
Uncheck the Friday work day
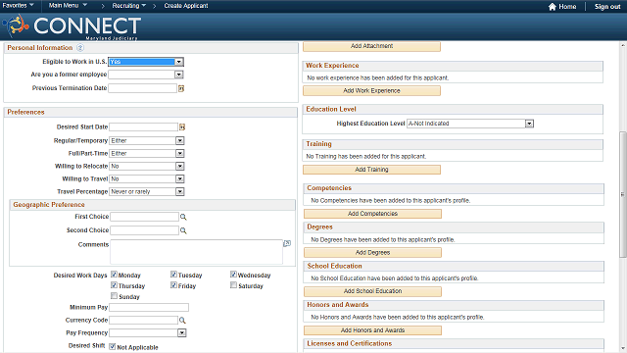173,285
